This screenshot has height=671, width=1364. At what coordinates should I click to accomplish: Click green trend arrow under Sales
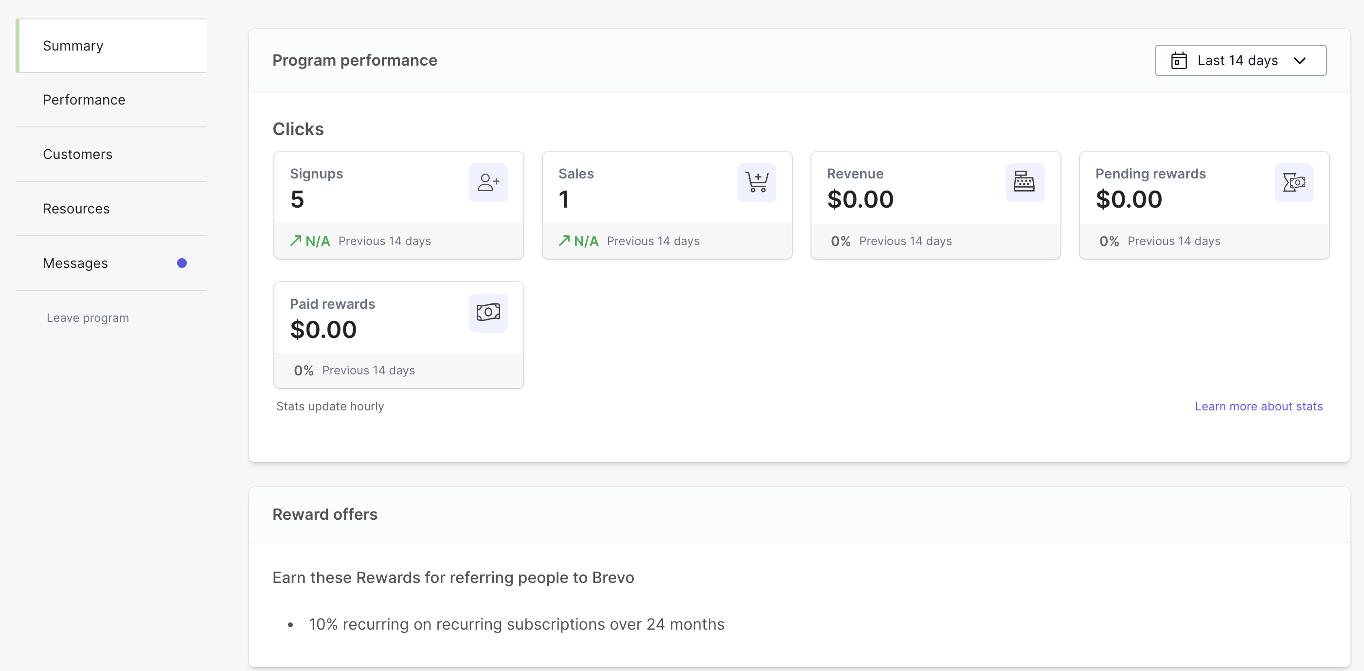point(564,241)
